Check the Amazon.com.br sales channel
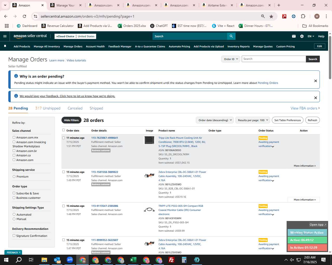The width and height of the screenshot is (332, 265). click(x=14, y=151)
